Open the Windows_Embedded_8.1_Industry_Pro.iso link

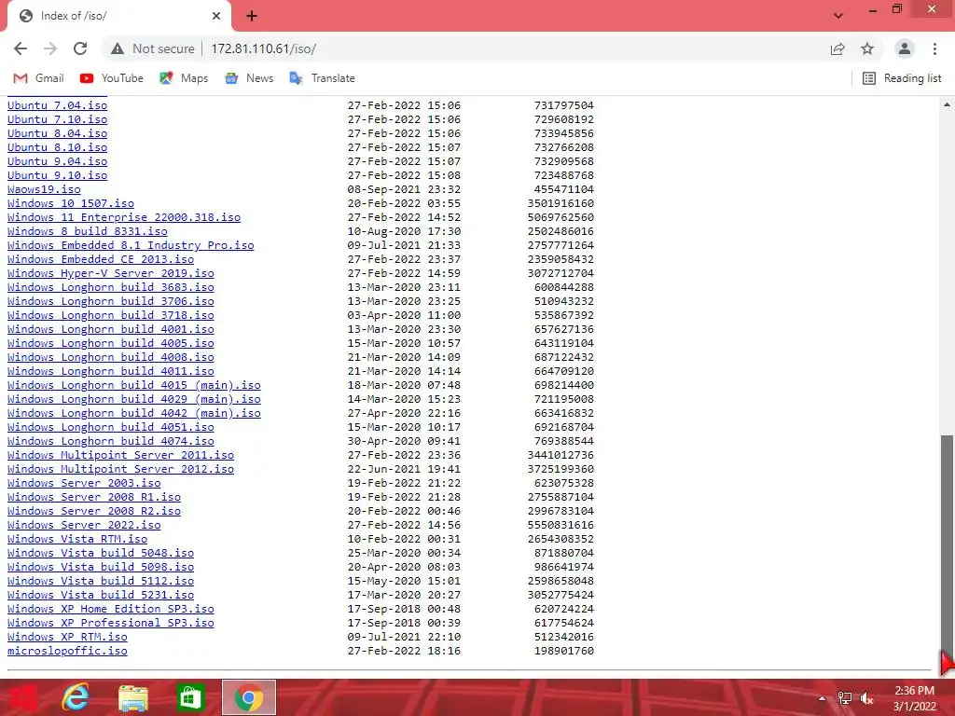coord(131,245)
